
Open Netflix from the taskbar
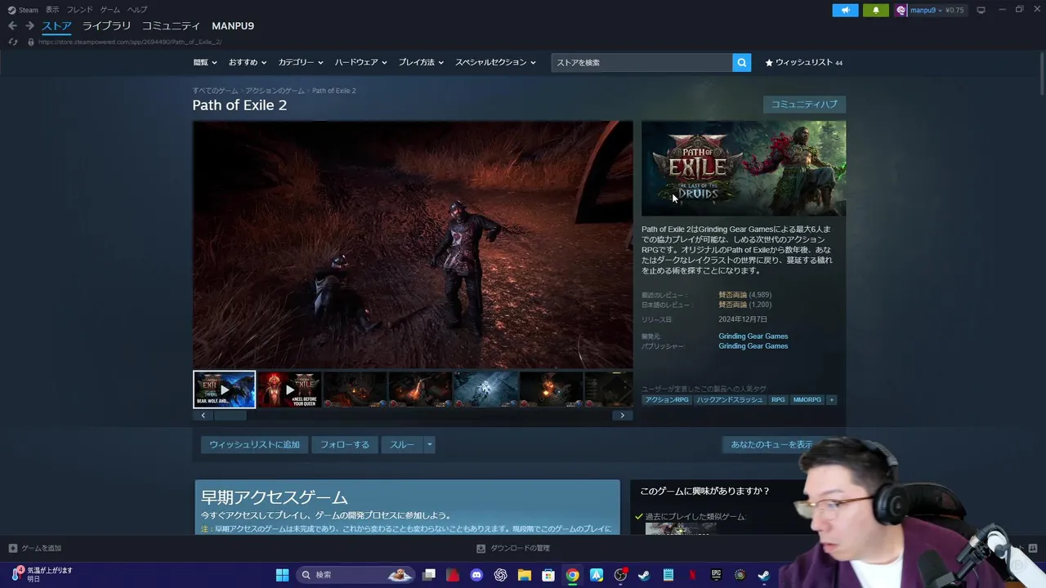click(692, 575)
